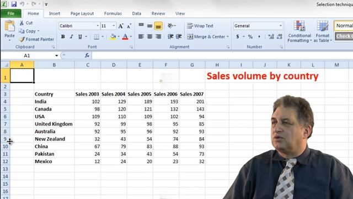Click the Insert Function fx icon
353x199 pixels.
(x=87, y=55)
